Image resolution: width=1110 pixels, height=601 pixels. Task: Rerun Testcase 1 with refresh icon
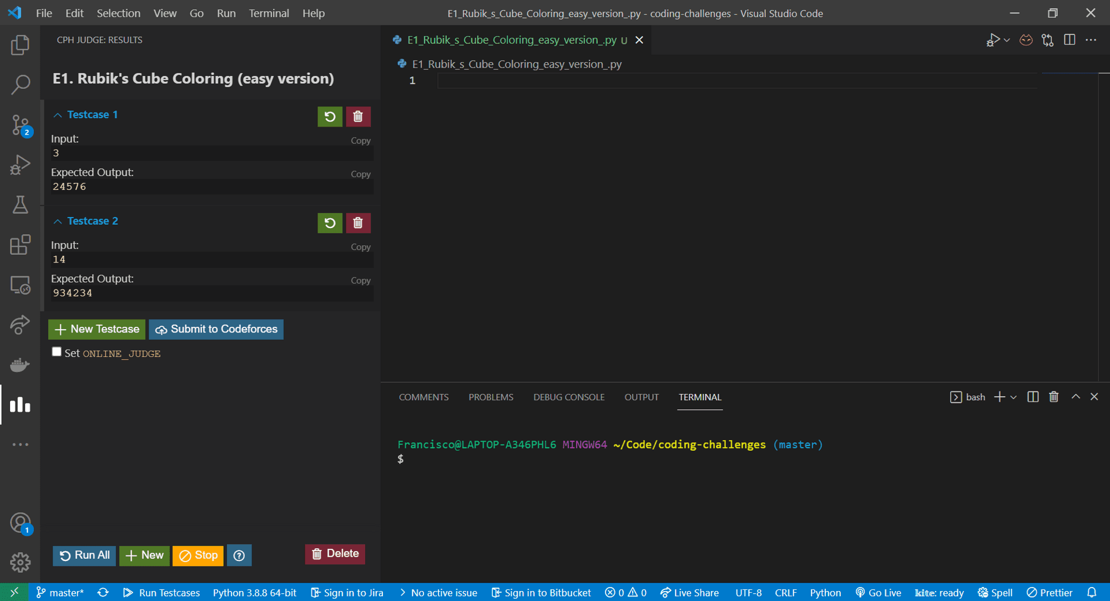click(x=330, y=117)
